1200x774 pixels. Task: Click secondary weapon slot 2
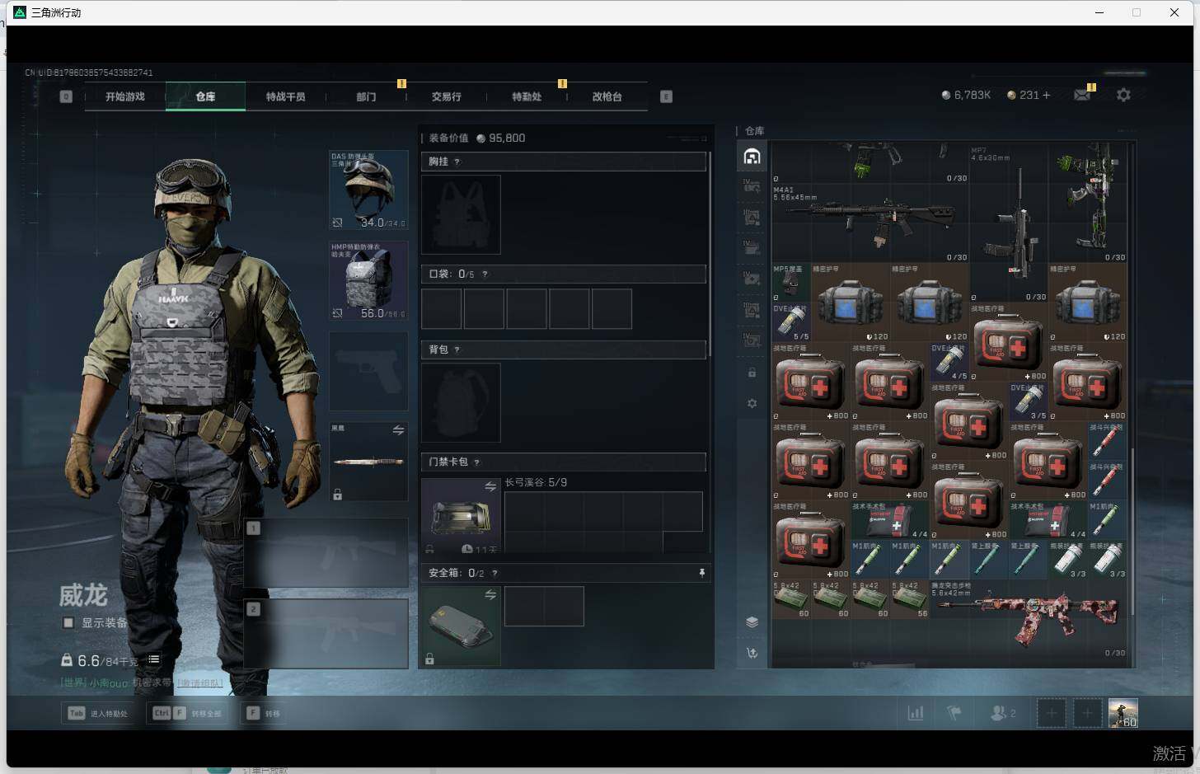[326, 633]
